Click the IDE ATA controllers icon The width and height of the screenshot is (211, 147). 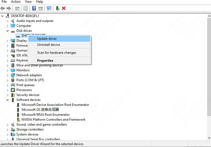(13, 56)
